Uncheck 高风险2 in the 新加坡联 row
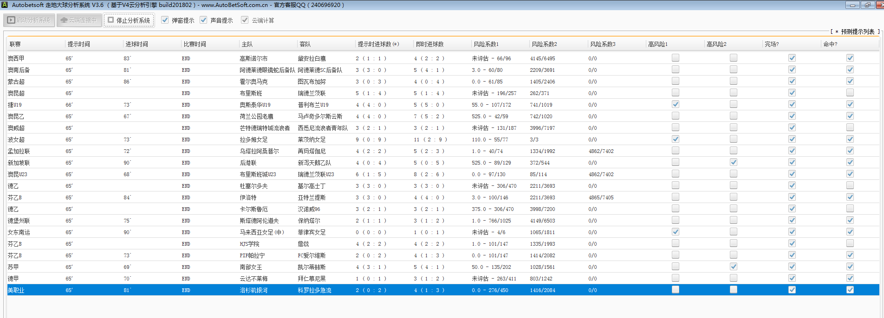 [734, 162]
